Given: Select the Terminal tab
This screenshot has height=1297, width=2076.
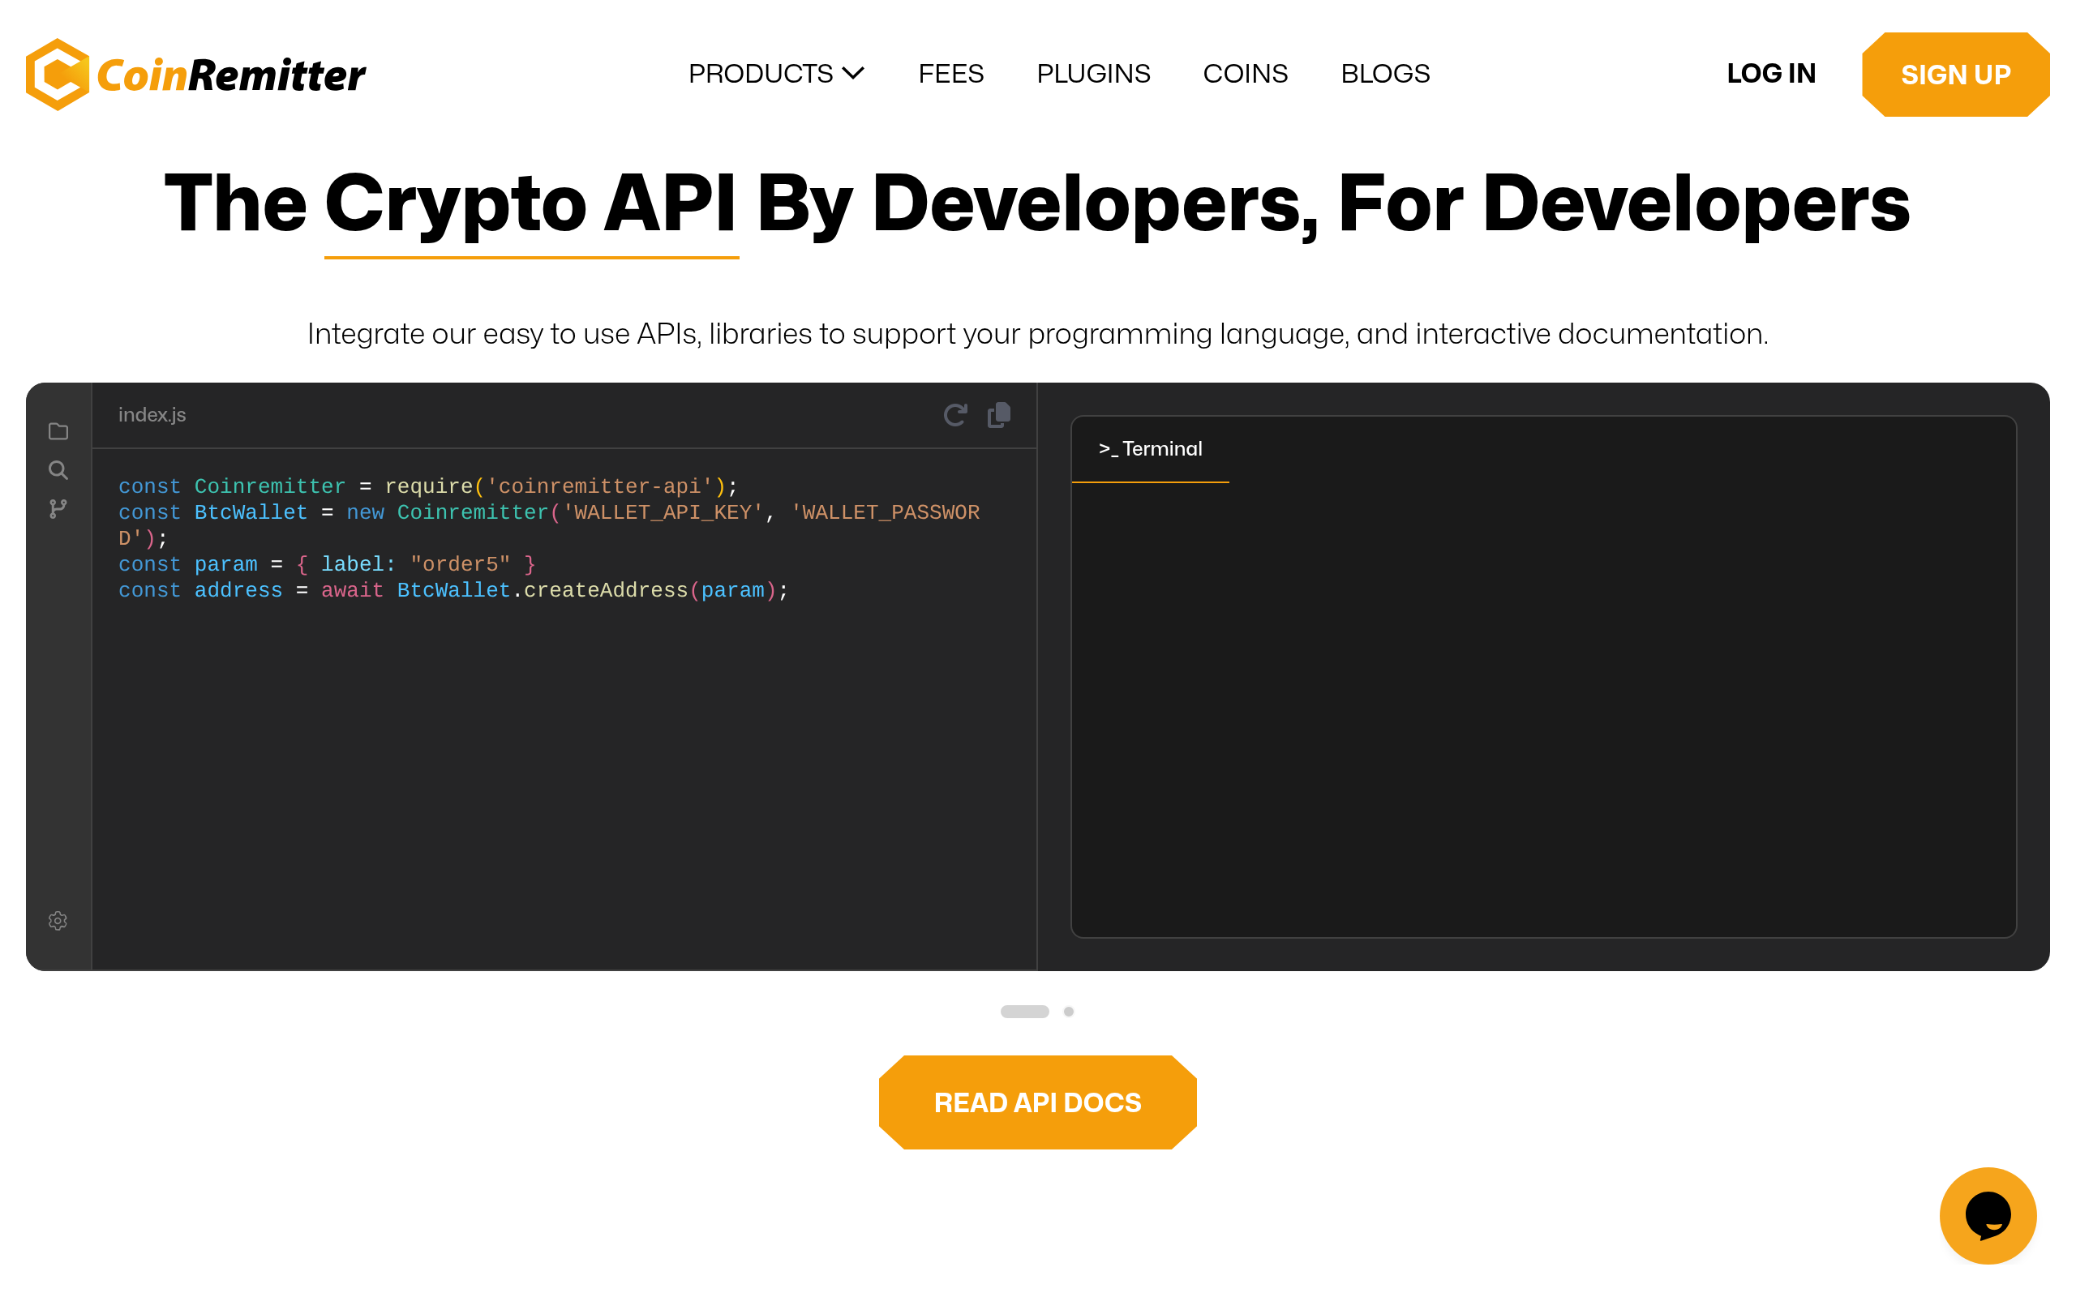Looking at the screenshot, I should [x=1150, y=448].
